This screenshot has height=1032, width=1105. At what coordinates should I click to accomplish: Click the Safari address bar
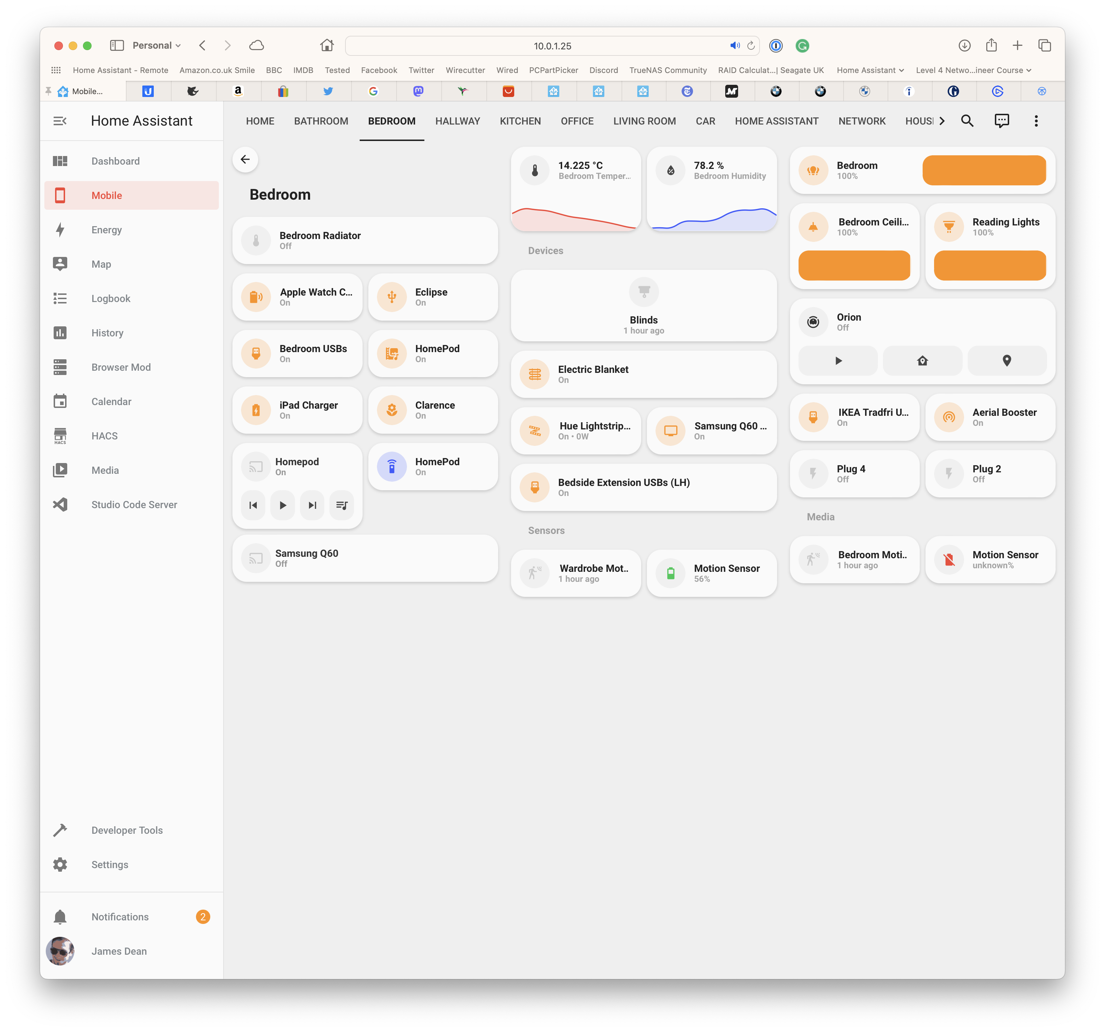(552, 45)
